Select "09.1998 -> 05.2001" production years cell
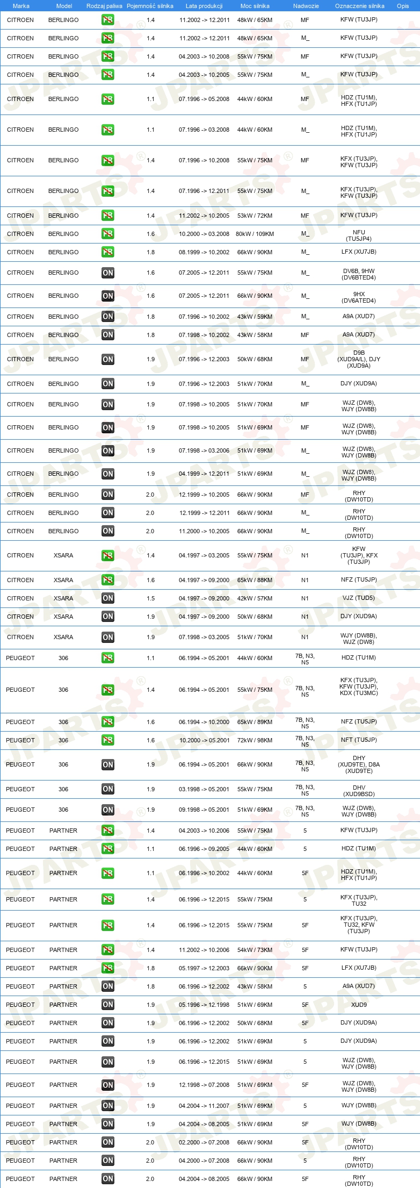The image size is (420, 1188). 204,810
